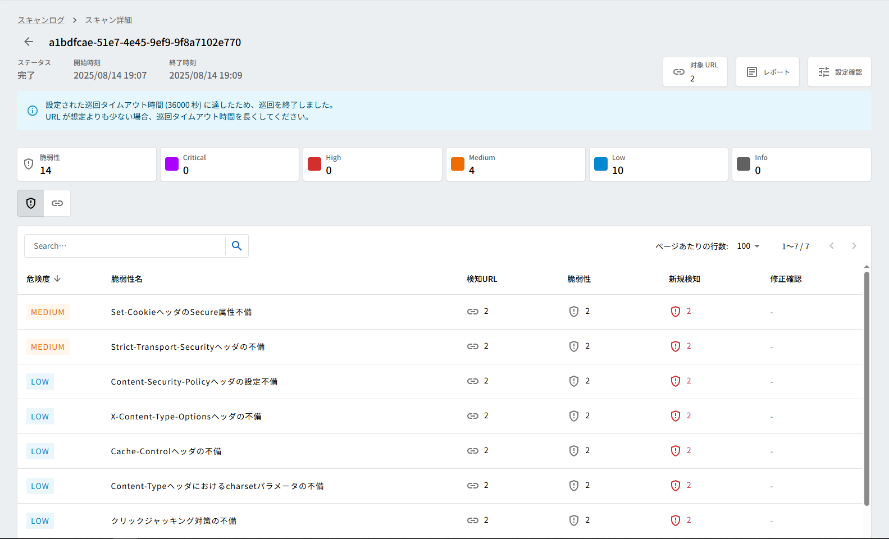Click the 脆弱性名 column header

[127, 279]
